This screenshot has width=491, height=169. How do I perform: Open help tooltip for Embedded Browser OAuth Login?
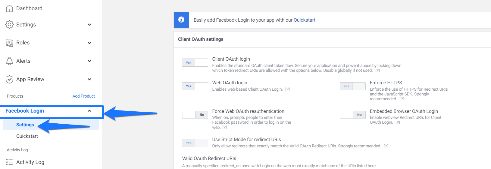(x=398, y=122)
